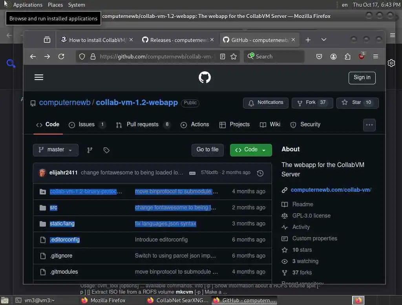Viewport: 402px width, 305px height.
Task: Click Go to file button
Action: click(207, 150)
